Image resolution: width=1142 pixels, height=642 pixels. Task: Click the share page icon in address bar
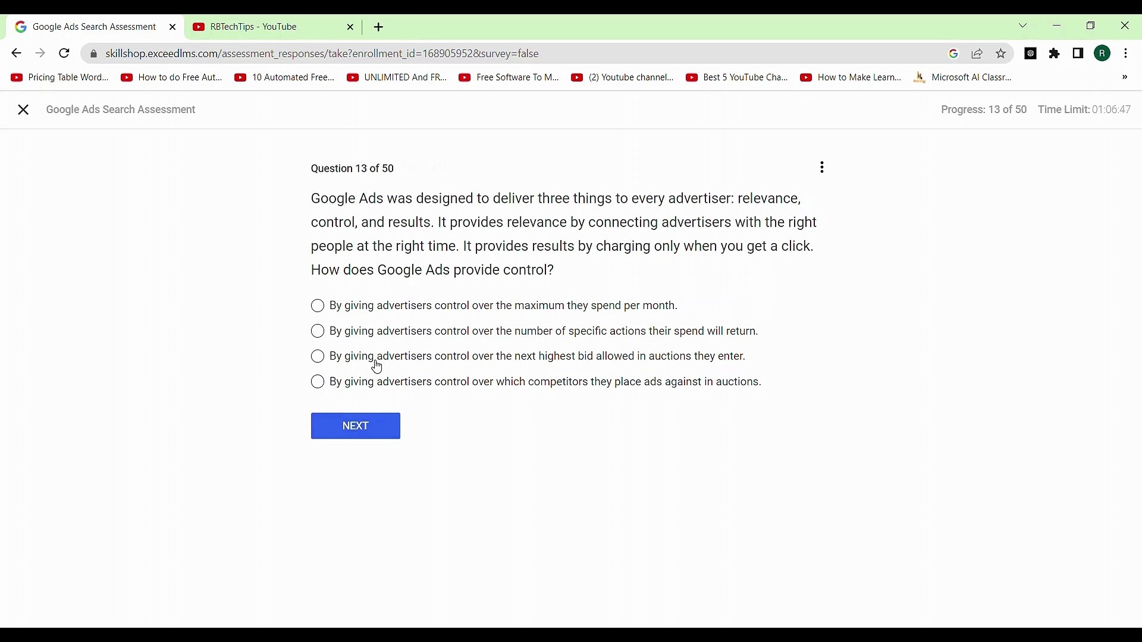(x=977, y=53)
